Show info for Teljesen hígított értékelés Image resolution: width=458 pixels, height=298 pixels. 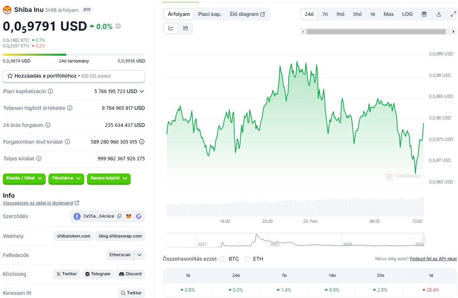pos(70,108)
